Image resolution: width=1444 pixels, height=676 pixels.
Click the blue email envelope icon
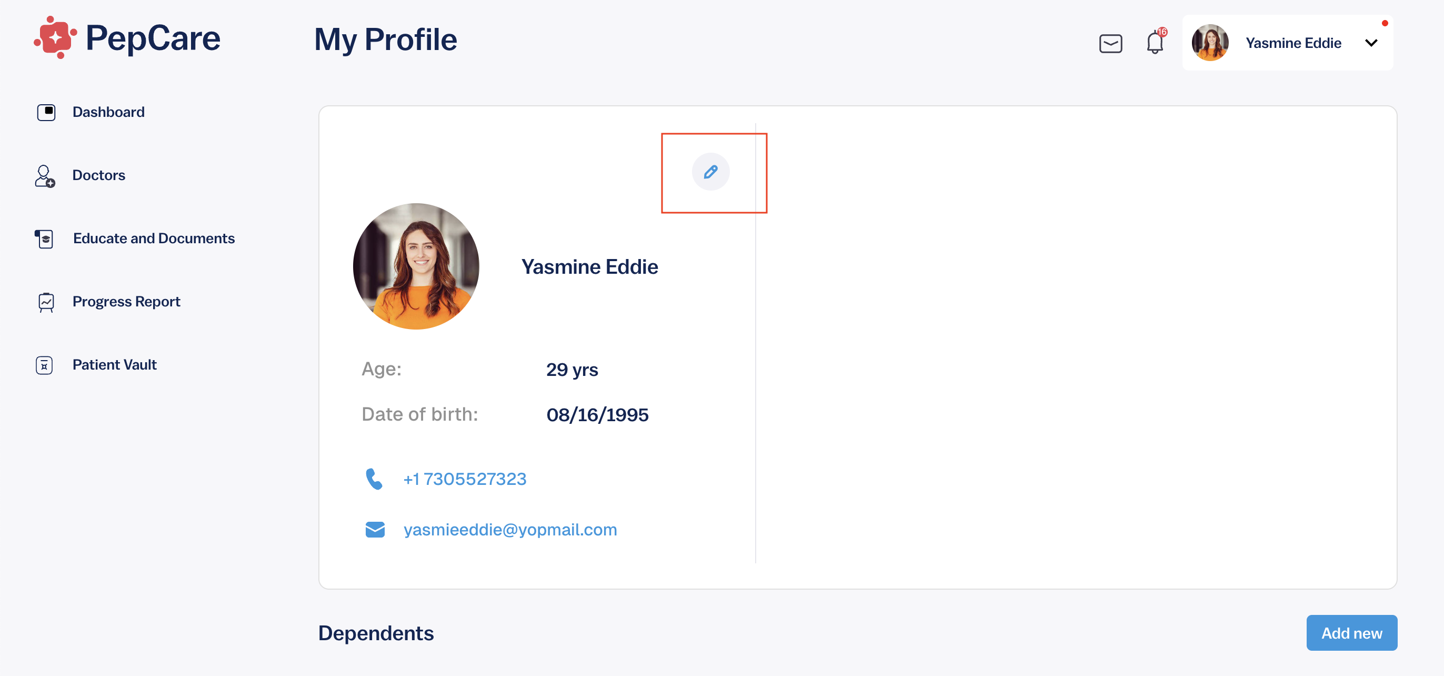point(375,530)
